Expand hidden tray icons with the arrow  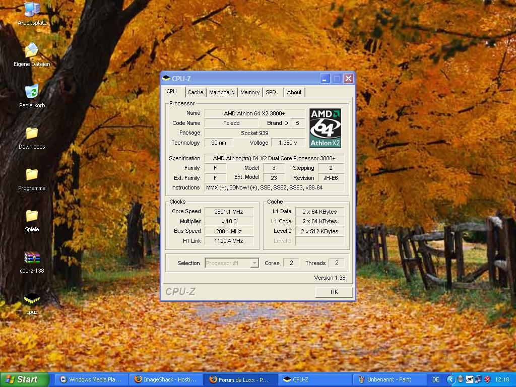(x=451, y=379)
